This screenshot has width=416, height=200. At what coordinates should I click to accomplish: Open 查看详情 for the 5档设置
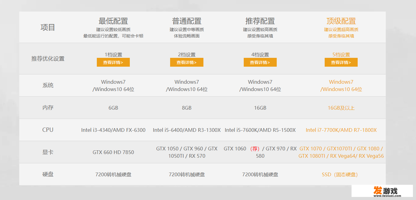[x=341, y=62]
